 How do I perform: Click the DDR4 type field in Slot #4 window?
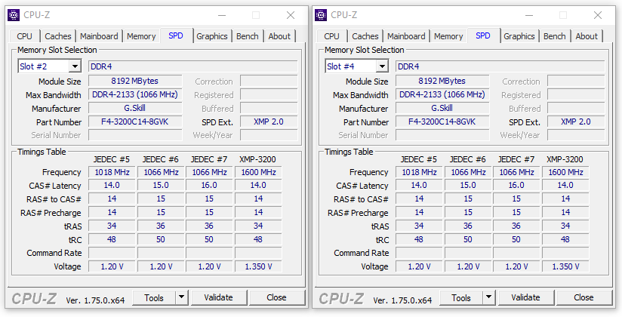pyautogui.click(x=500, y=66)
